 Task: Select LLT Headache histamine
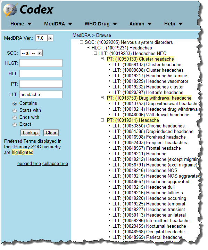[x=150, y=76]
